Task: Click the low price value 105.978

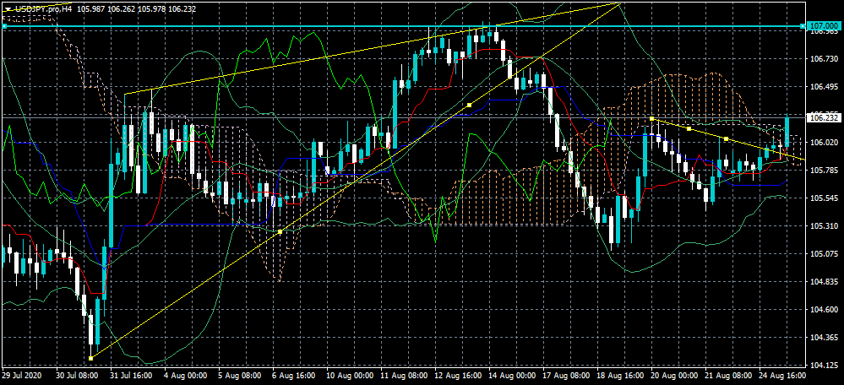Action: (x=152, y=9)
